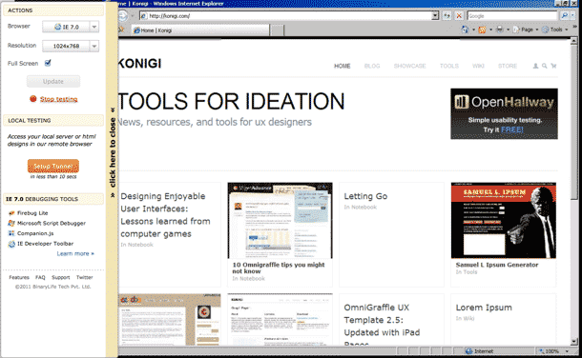Click the RSS feeds icon in IE toolbar
The height and width of the screenshot is (358, 582).
click(x=482, y=30)
